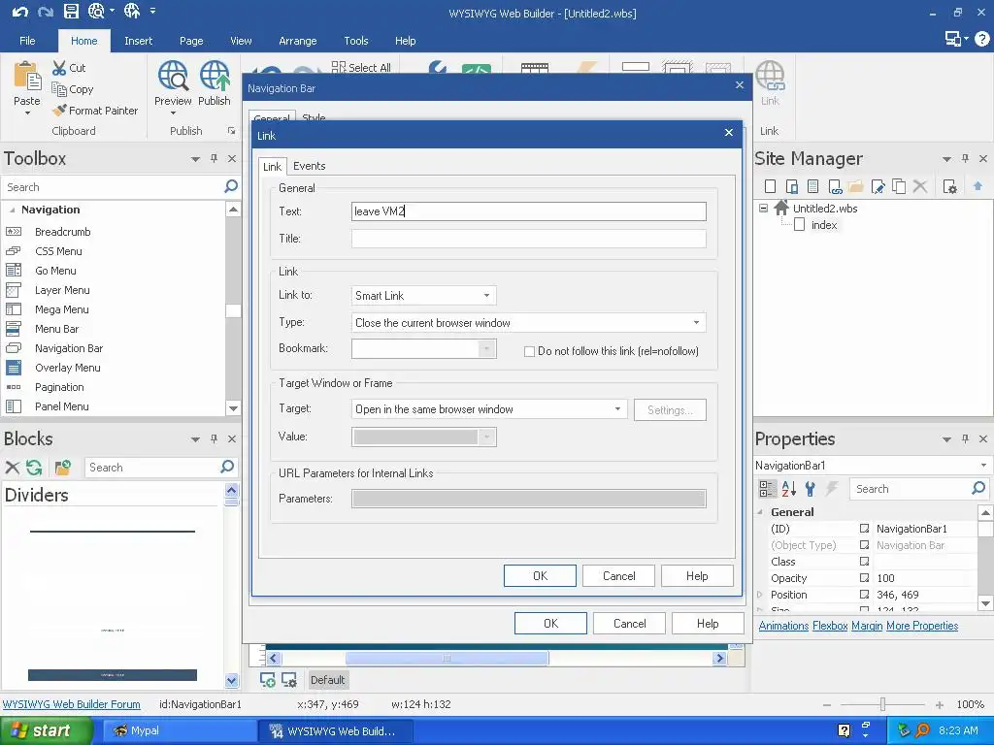The width and height of the screenshot is (994, 745).
Task: Open the Target browser window dropdown
Action: 617,409
